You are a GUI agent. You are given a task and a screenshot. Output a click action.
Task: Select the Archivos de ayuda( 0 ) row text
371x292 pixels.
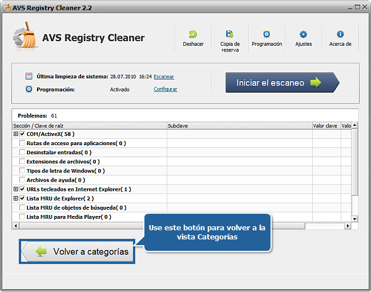55,180
